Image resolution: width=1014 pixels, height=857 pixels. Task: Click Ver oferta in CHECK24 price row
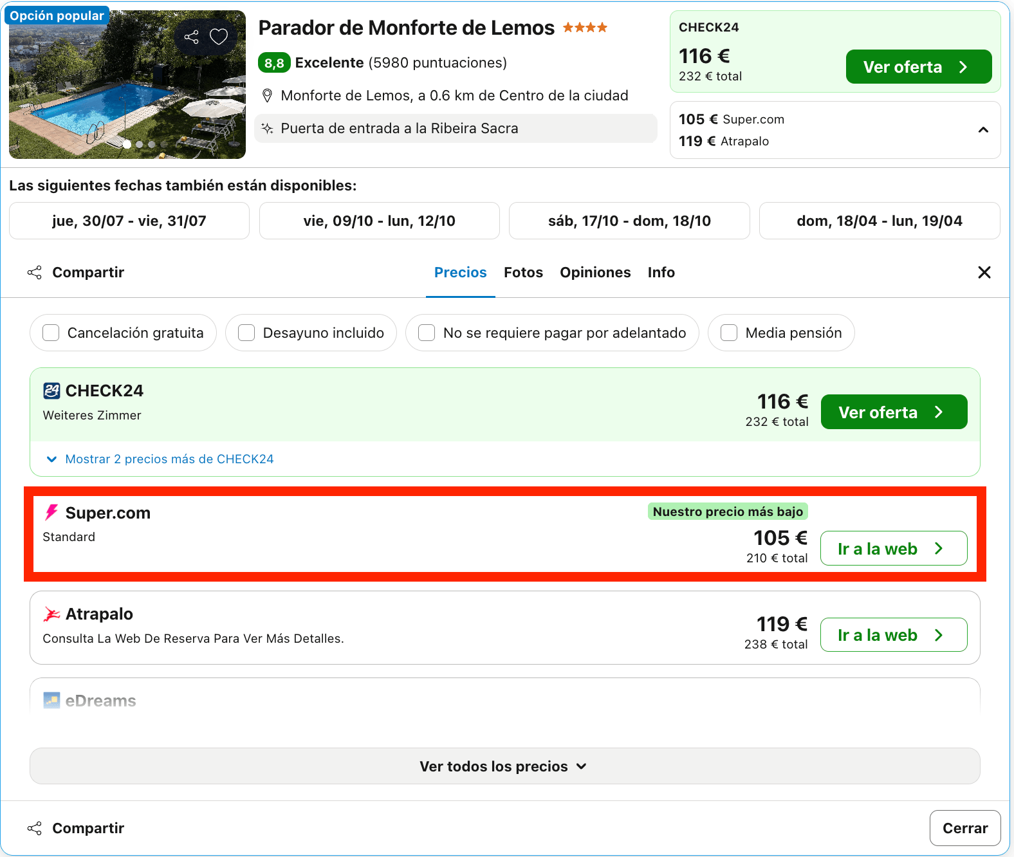point(894,412)
